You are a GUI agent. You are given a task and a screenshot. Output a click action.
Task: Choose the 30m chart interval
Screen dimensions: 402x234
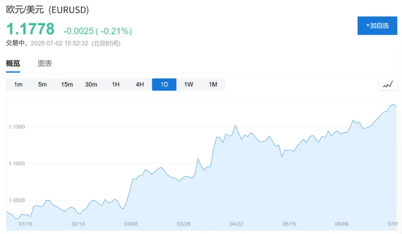pyautogui.click(x=91, y=85)
